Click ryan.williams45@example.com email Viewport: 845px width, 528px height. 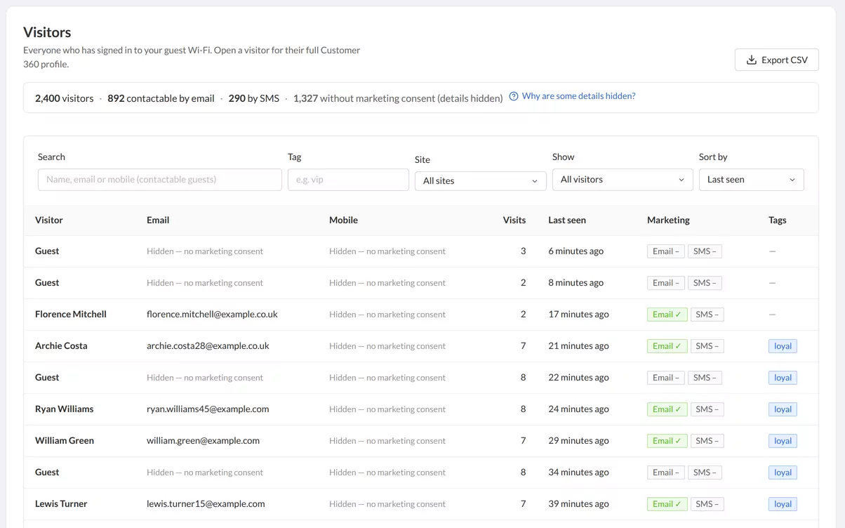[x=208, y=409]
